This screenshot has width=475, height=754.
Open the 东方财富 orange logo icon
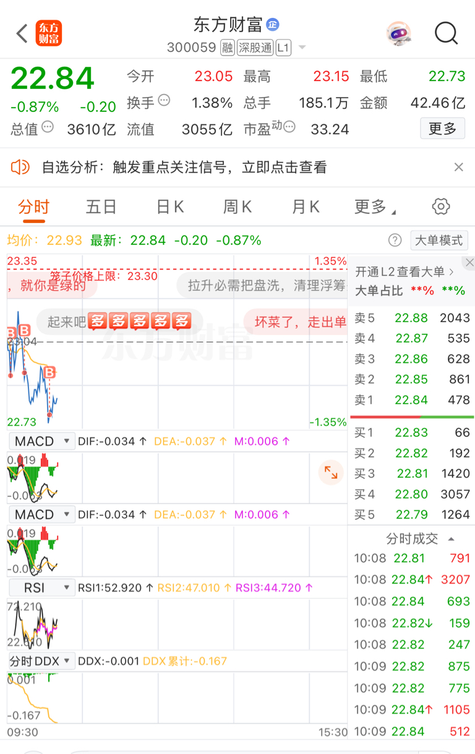(x=49, y=33)
